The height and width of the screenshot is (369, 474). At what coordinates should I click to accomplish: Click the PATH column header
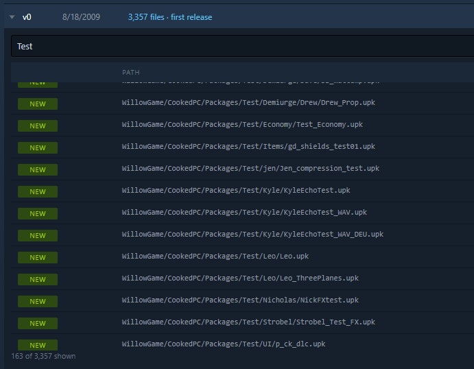tap(130, 73)
